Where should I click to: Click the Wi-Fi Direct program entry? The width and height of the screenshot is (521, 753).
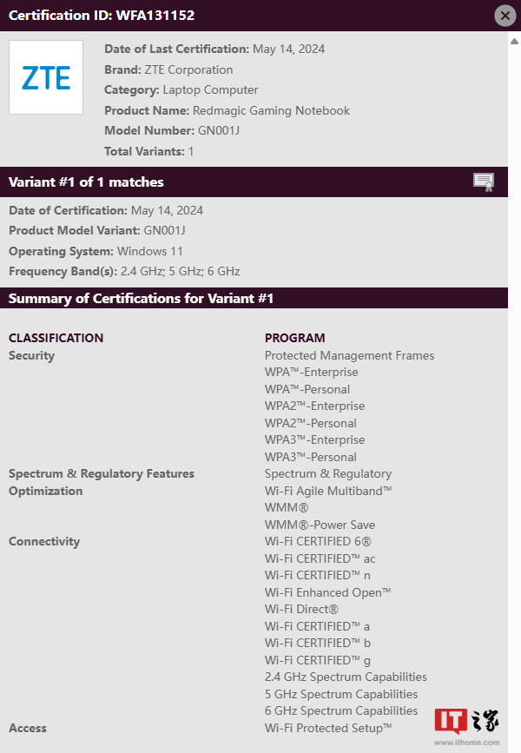pyautogui.click(x=301, y=609)
